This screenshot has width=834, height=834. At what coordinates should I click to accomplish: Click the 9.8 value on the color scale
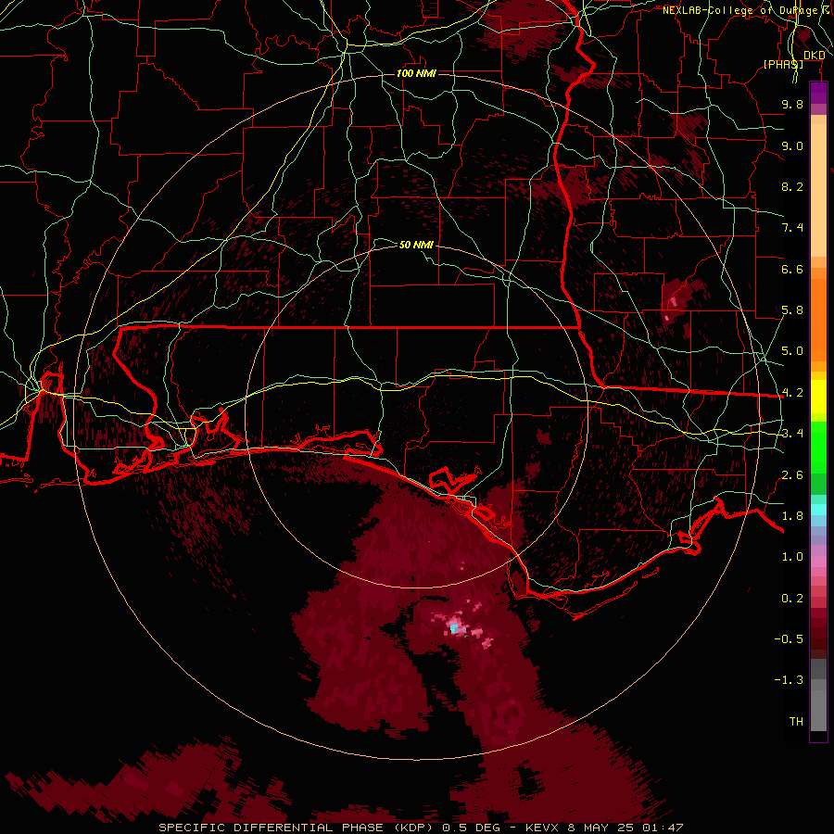792,104
